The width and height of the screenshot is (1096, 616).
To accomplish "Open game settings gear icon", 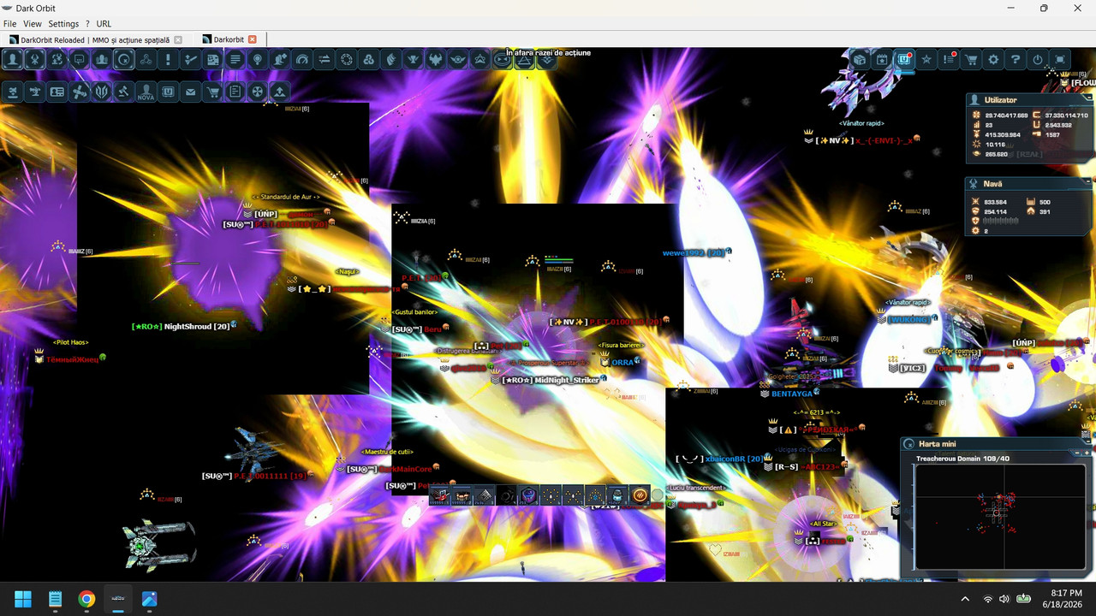I will point(993,59).
